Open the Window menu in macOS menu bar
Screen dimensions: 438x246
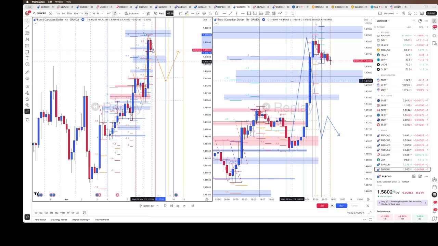[x=59, y=2]
